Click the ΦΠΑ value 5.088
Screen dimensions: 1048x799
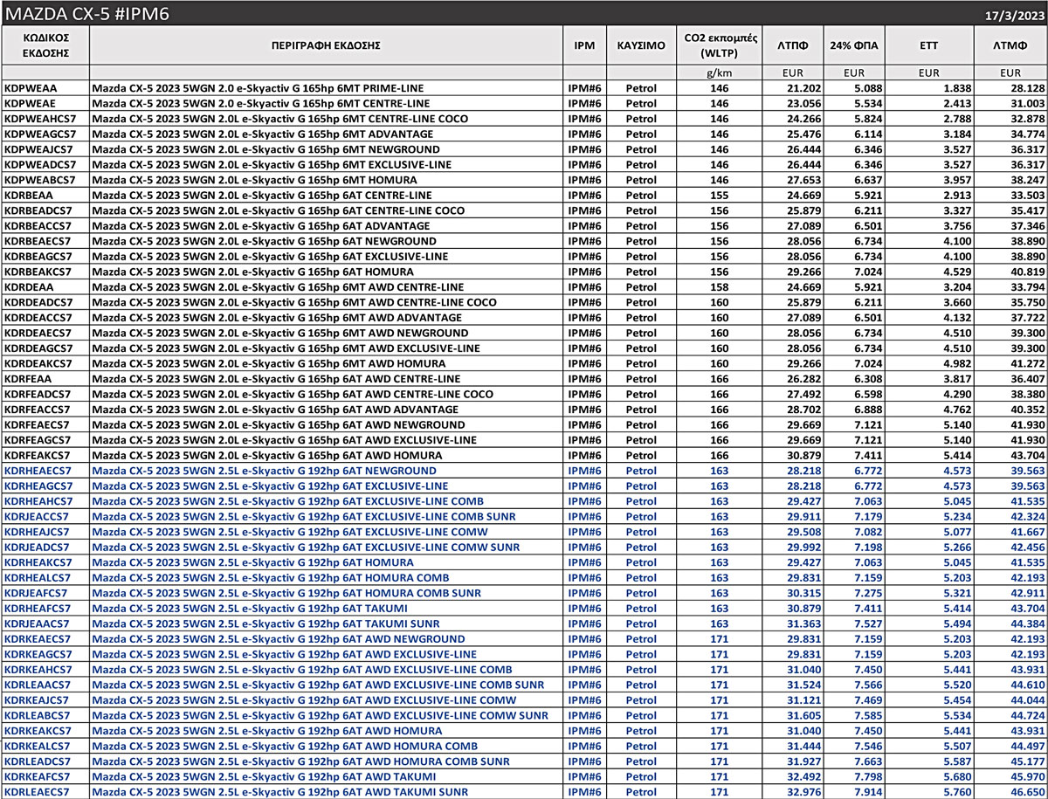click(x=870, y=88)
